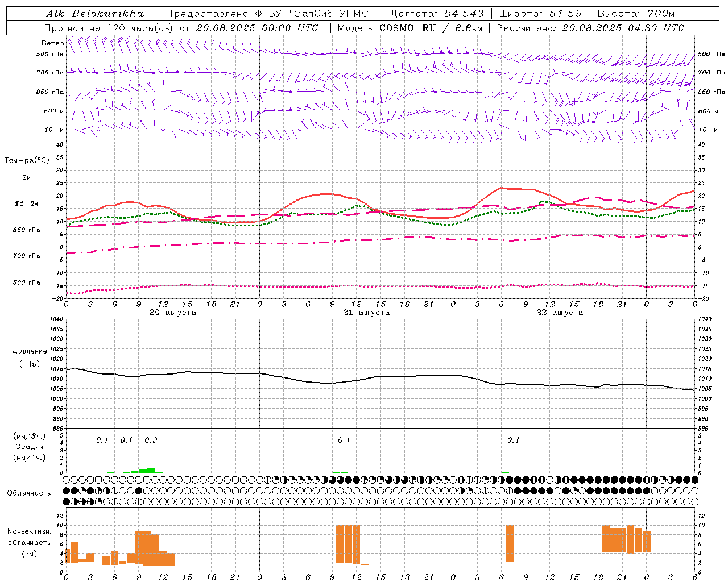Click the (км) unit label of the convective cloud panel

pyautogui.click(x=30, y=554)
